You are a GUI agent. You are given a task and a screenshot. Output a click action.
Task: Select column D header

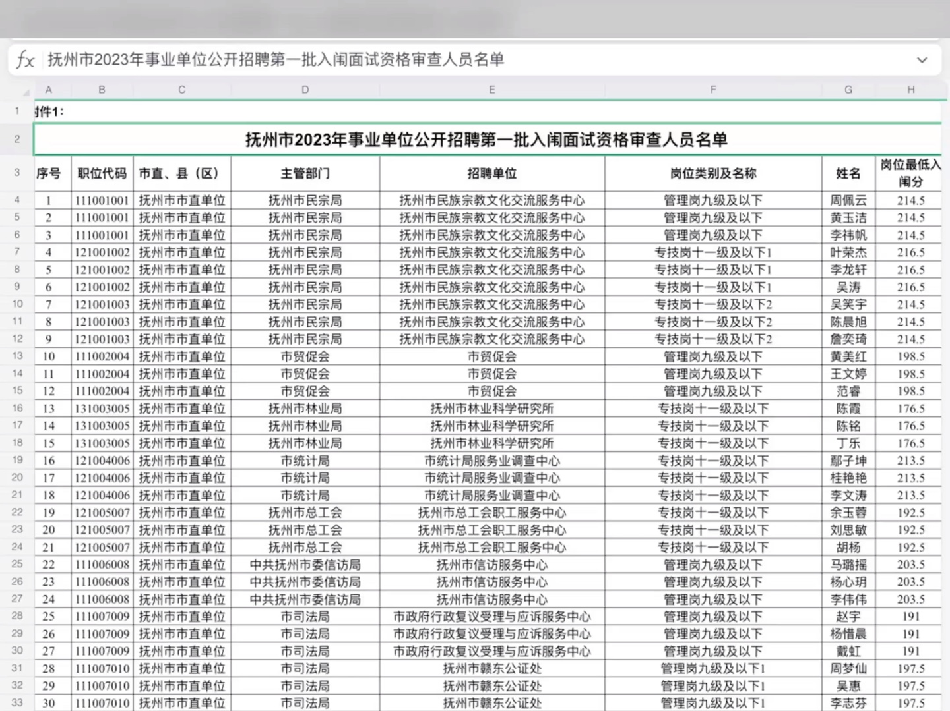point(305,90)
